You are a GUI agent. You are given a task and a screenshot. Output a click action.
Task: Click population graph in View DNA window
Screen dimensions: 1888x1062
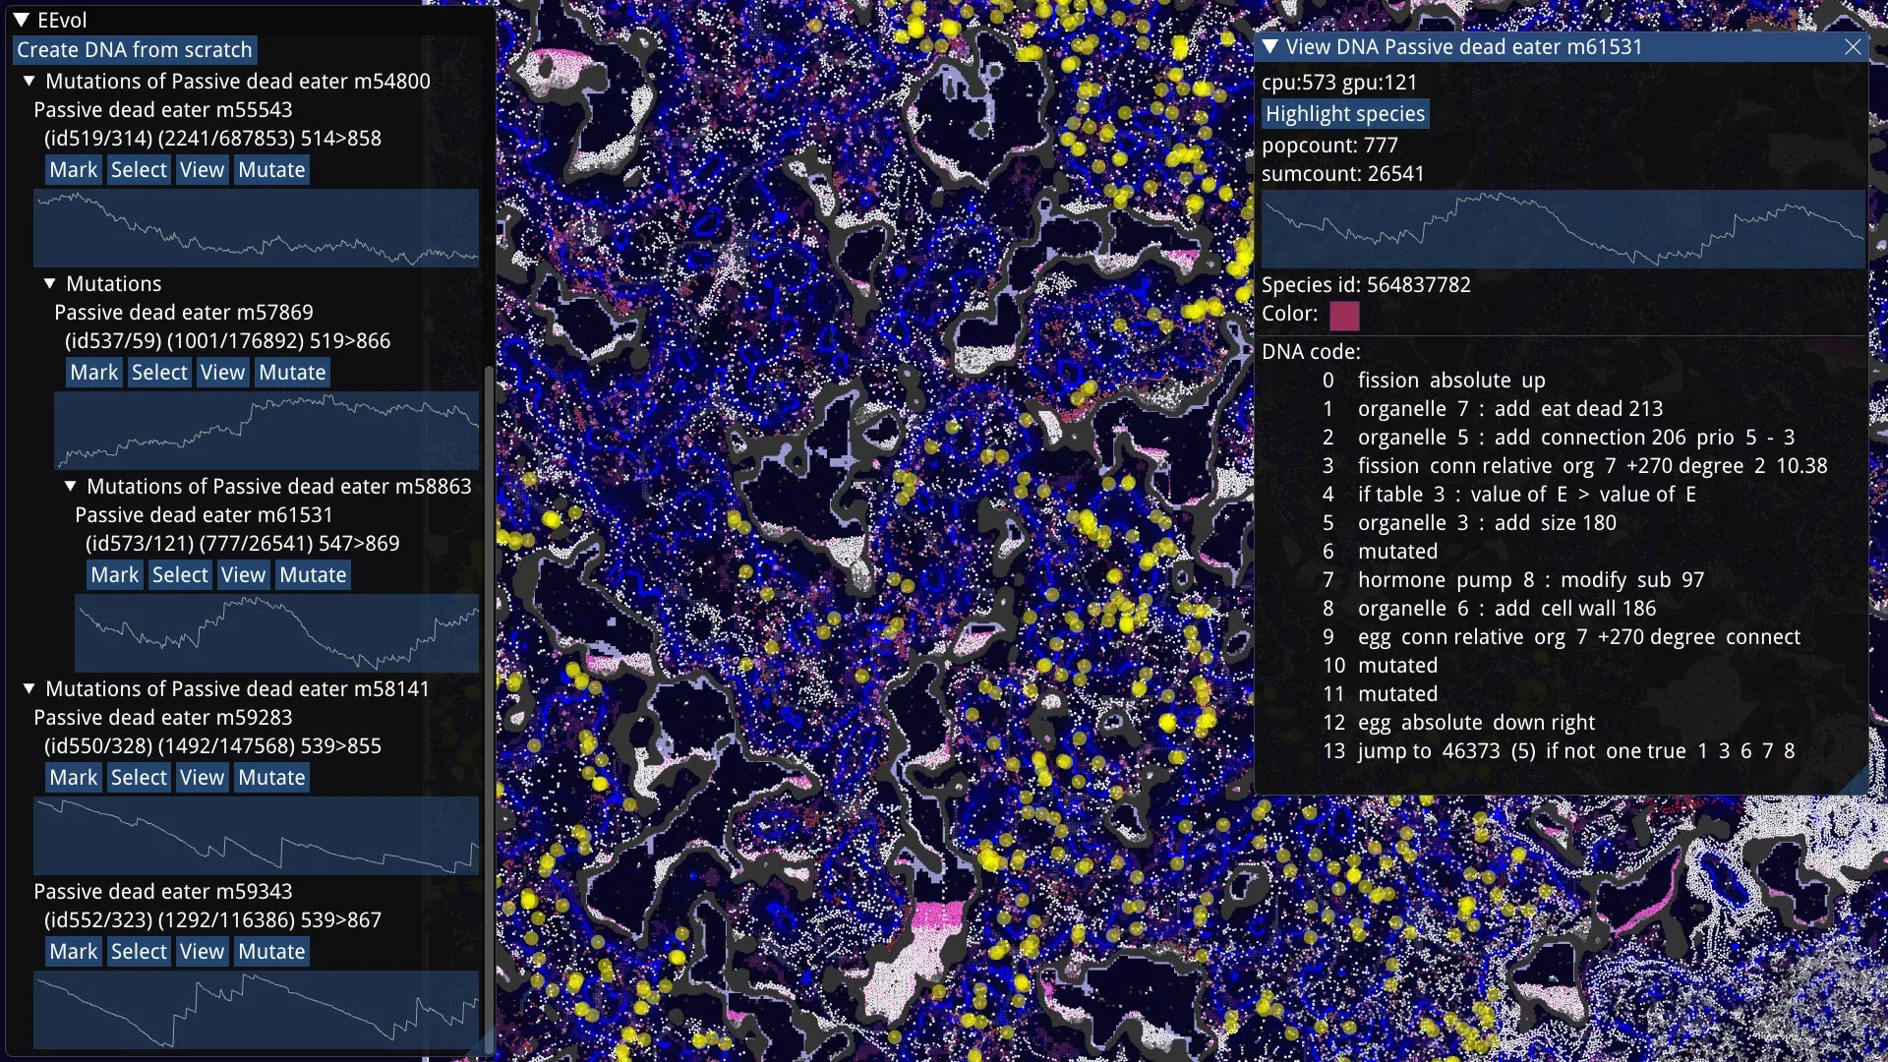coord(1563,229)
